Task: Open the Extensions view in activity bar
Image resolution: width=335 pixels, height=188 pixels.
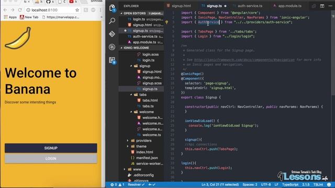Action: click(112, 61)
